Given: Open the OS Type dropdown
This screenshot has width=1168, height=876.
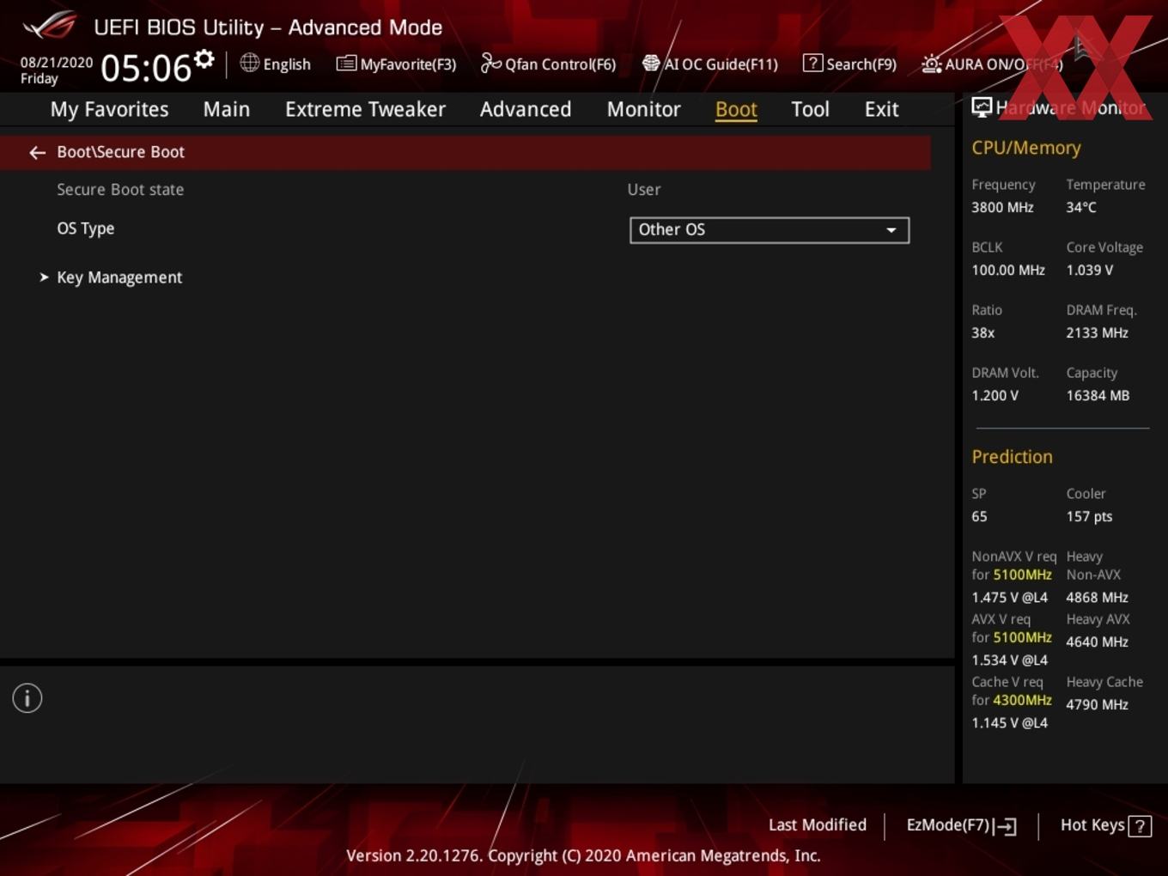Looking at the screenshot, I should pyautogui.click(x=770, y=230).
